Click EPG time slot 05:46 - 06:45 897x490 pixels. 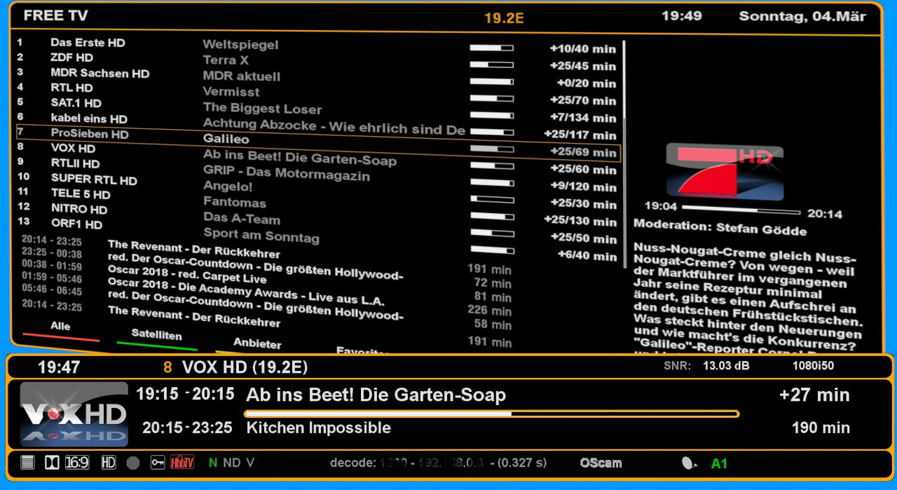(52, 290)
